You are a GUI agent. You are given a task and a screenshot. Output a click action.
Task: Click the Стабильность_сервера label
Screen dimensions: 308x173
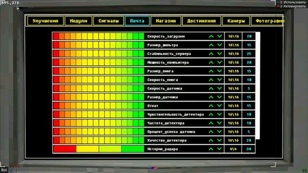coord(169,53)
